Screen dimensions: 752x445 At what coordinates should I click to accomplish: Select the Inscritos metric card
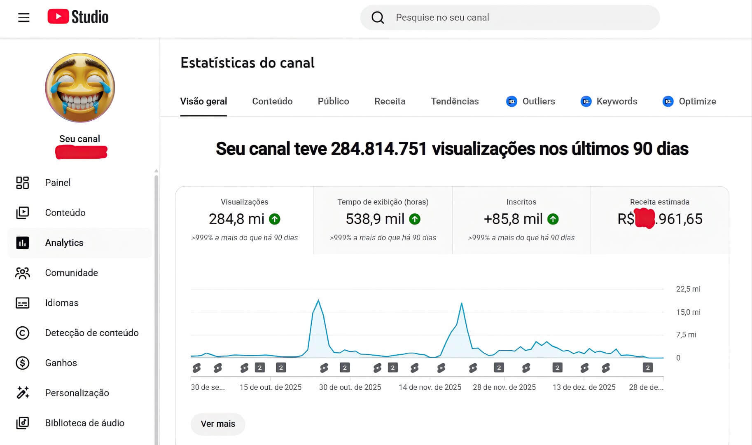click(x=521, y=220)
